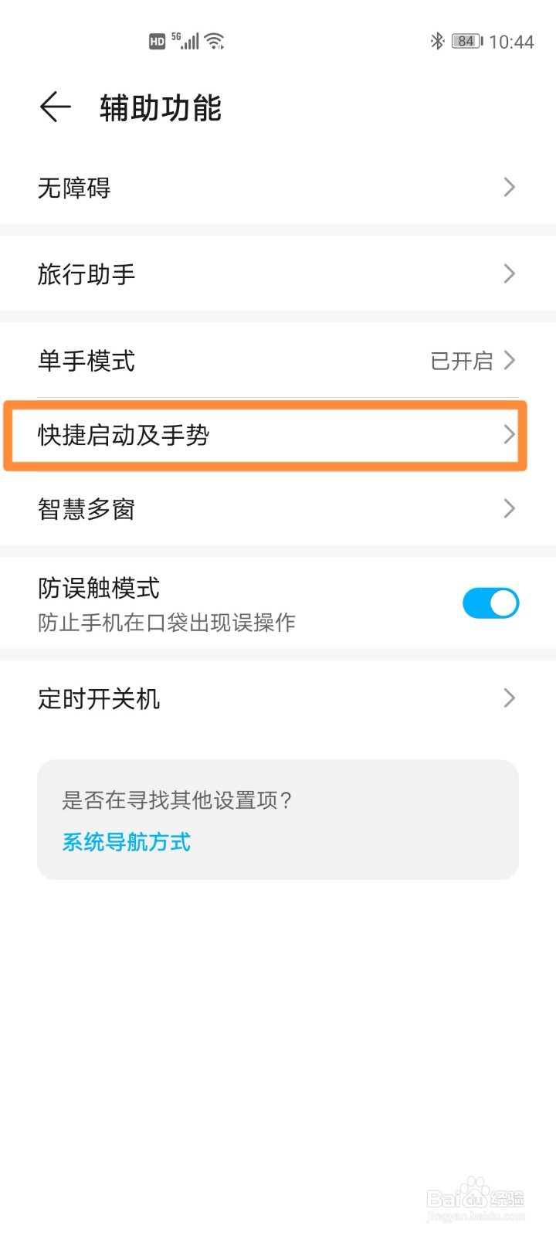Tap the HD call status icon
Image resolution: width=556 pixels, height=1236 pixels.
[x=158, y=42]
